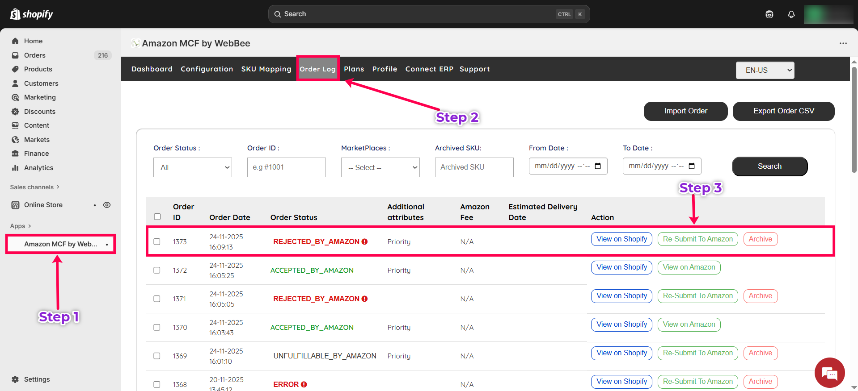Click the Shopify Sidekick assistant icon

point(769,14)
